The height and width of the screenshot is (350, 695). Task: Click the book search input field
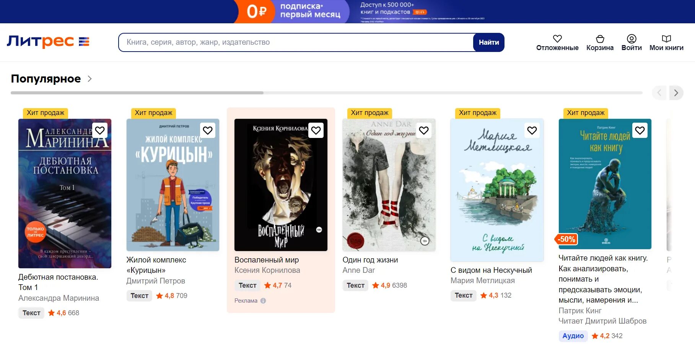(296, 42)
